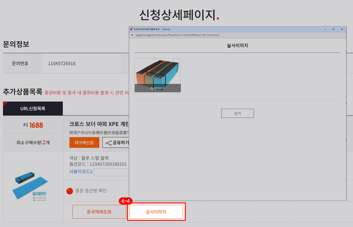Click the China flag icon
The height and width of the screenshot is (227, 353).
tap(70, 191)
